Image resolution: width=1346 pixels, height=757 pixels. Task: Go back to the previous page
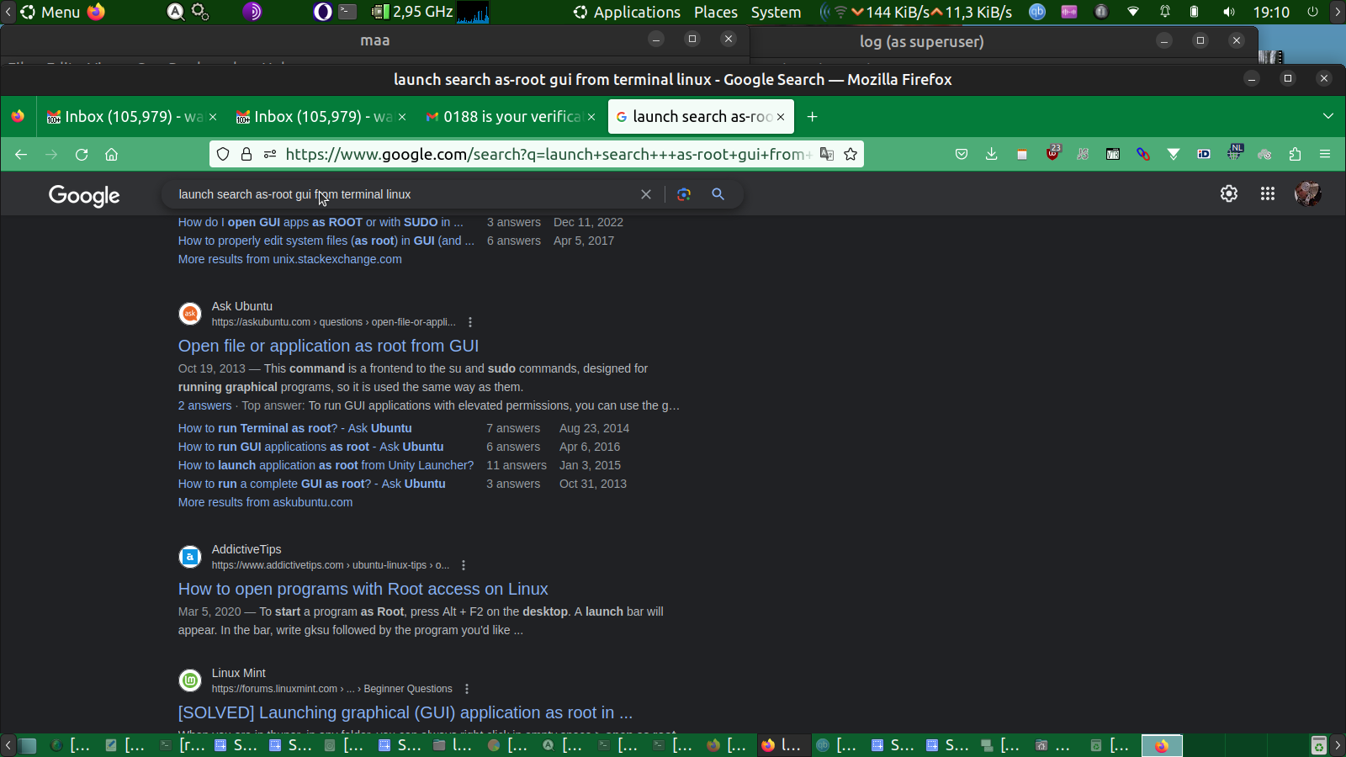pos(21,155)
